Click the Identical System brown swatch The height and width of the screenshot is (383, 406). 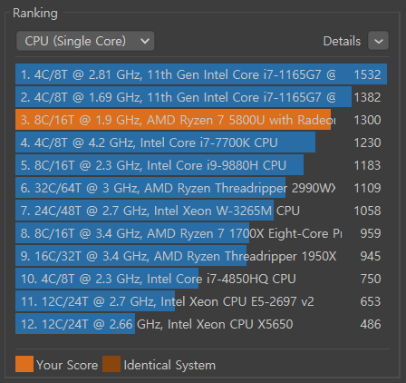tap(111, 364)
